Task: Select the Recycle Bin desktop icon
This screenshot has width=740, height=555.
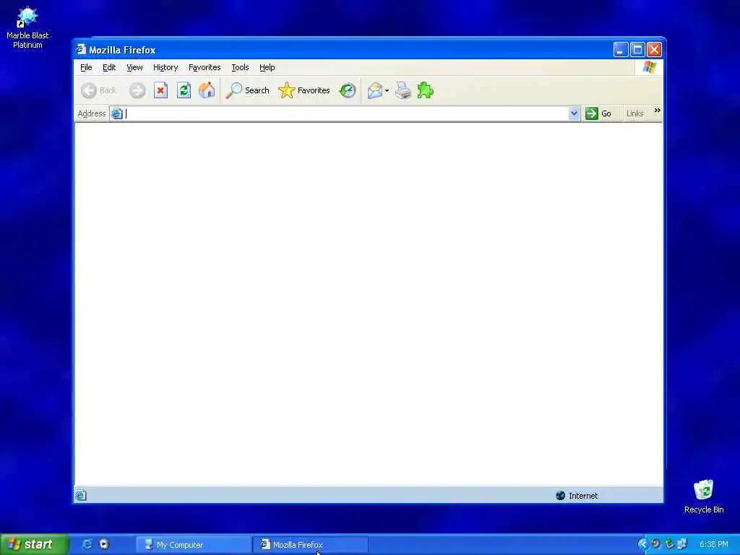Action: coord(704,496)
